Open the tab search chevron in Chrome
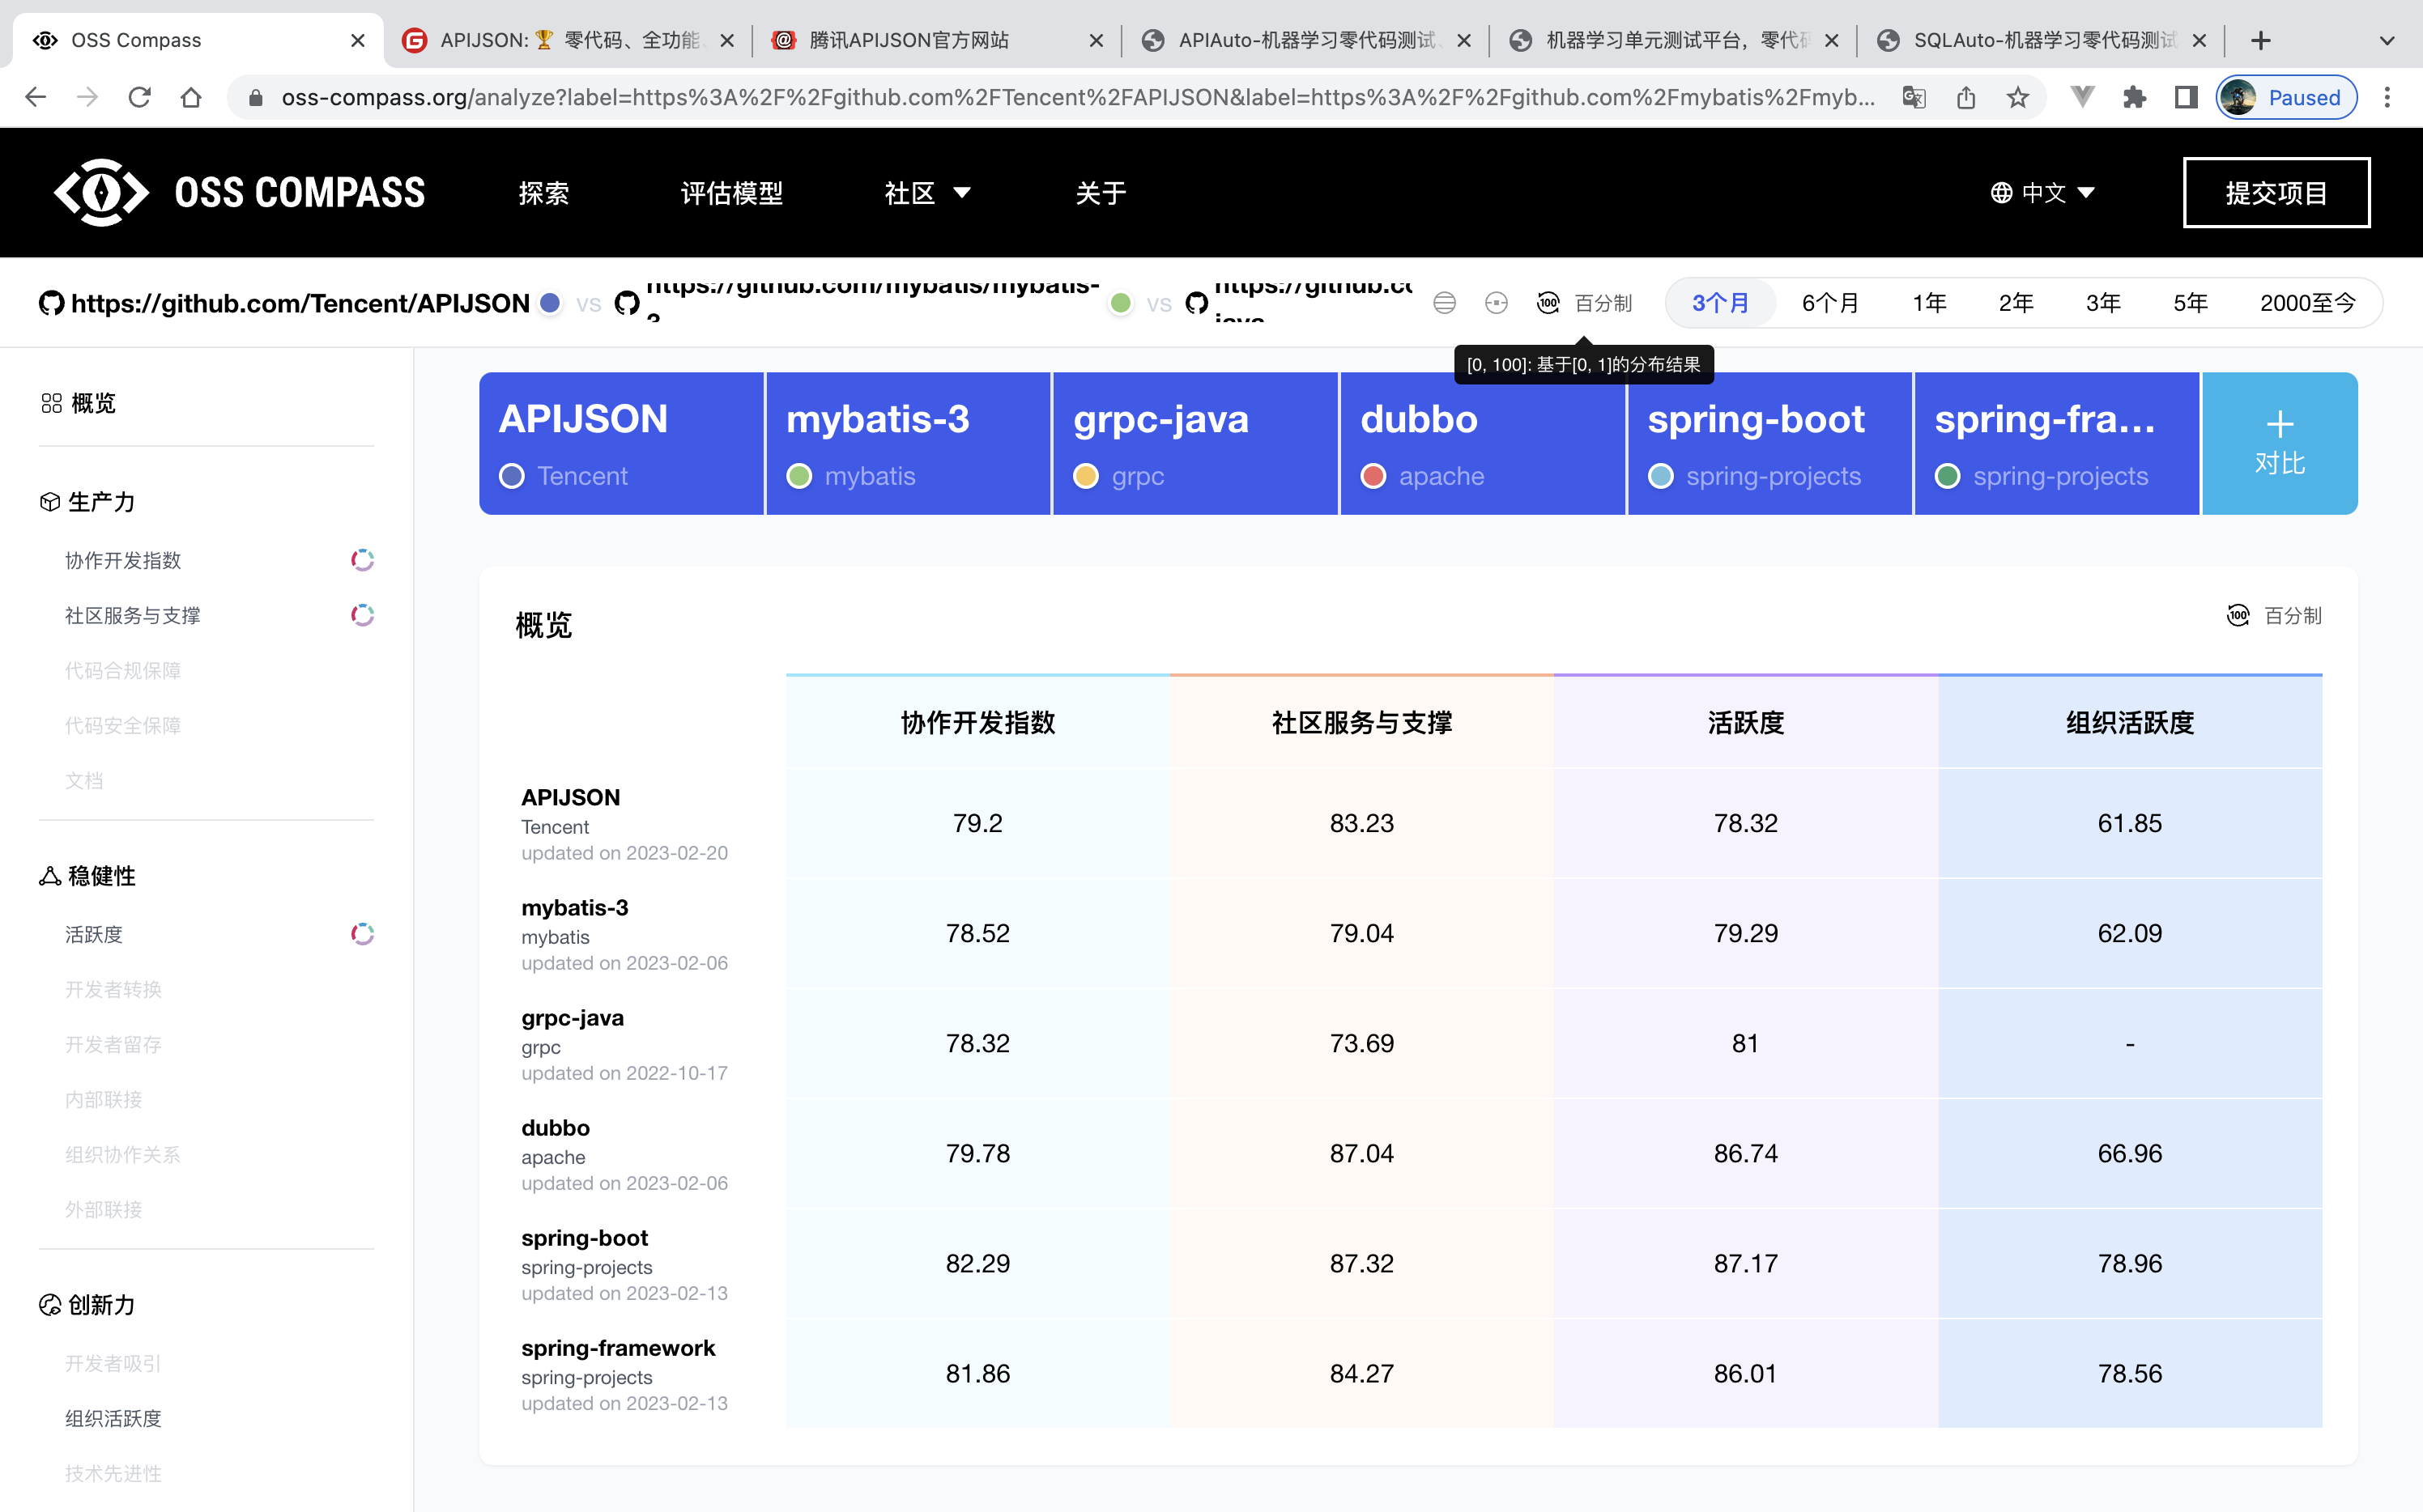This screenshot has width=2423, height=1512. pos(2387,40)
